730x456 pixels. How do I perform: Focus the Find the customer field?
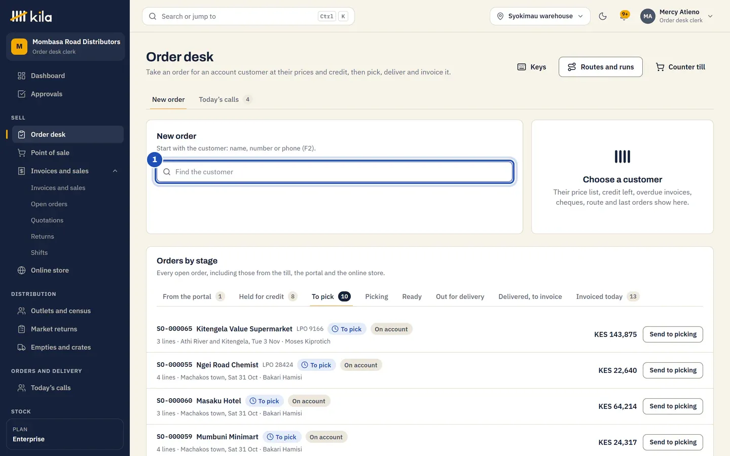click(x=335, y=172)
